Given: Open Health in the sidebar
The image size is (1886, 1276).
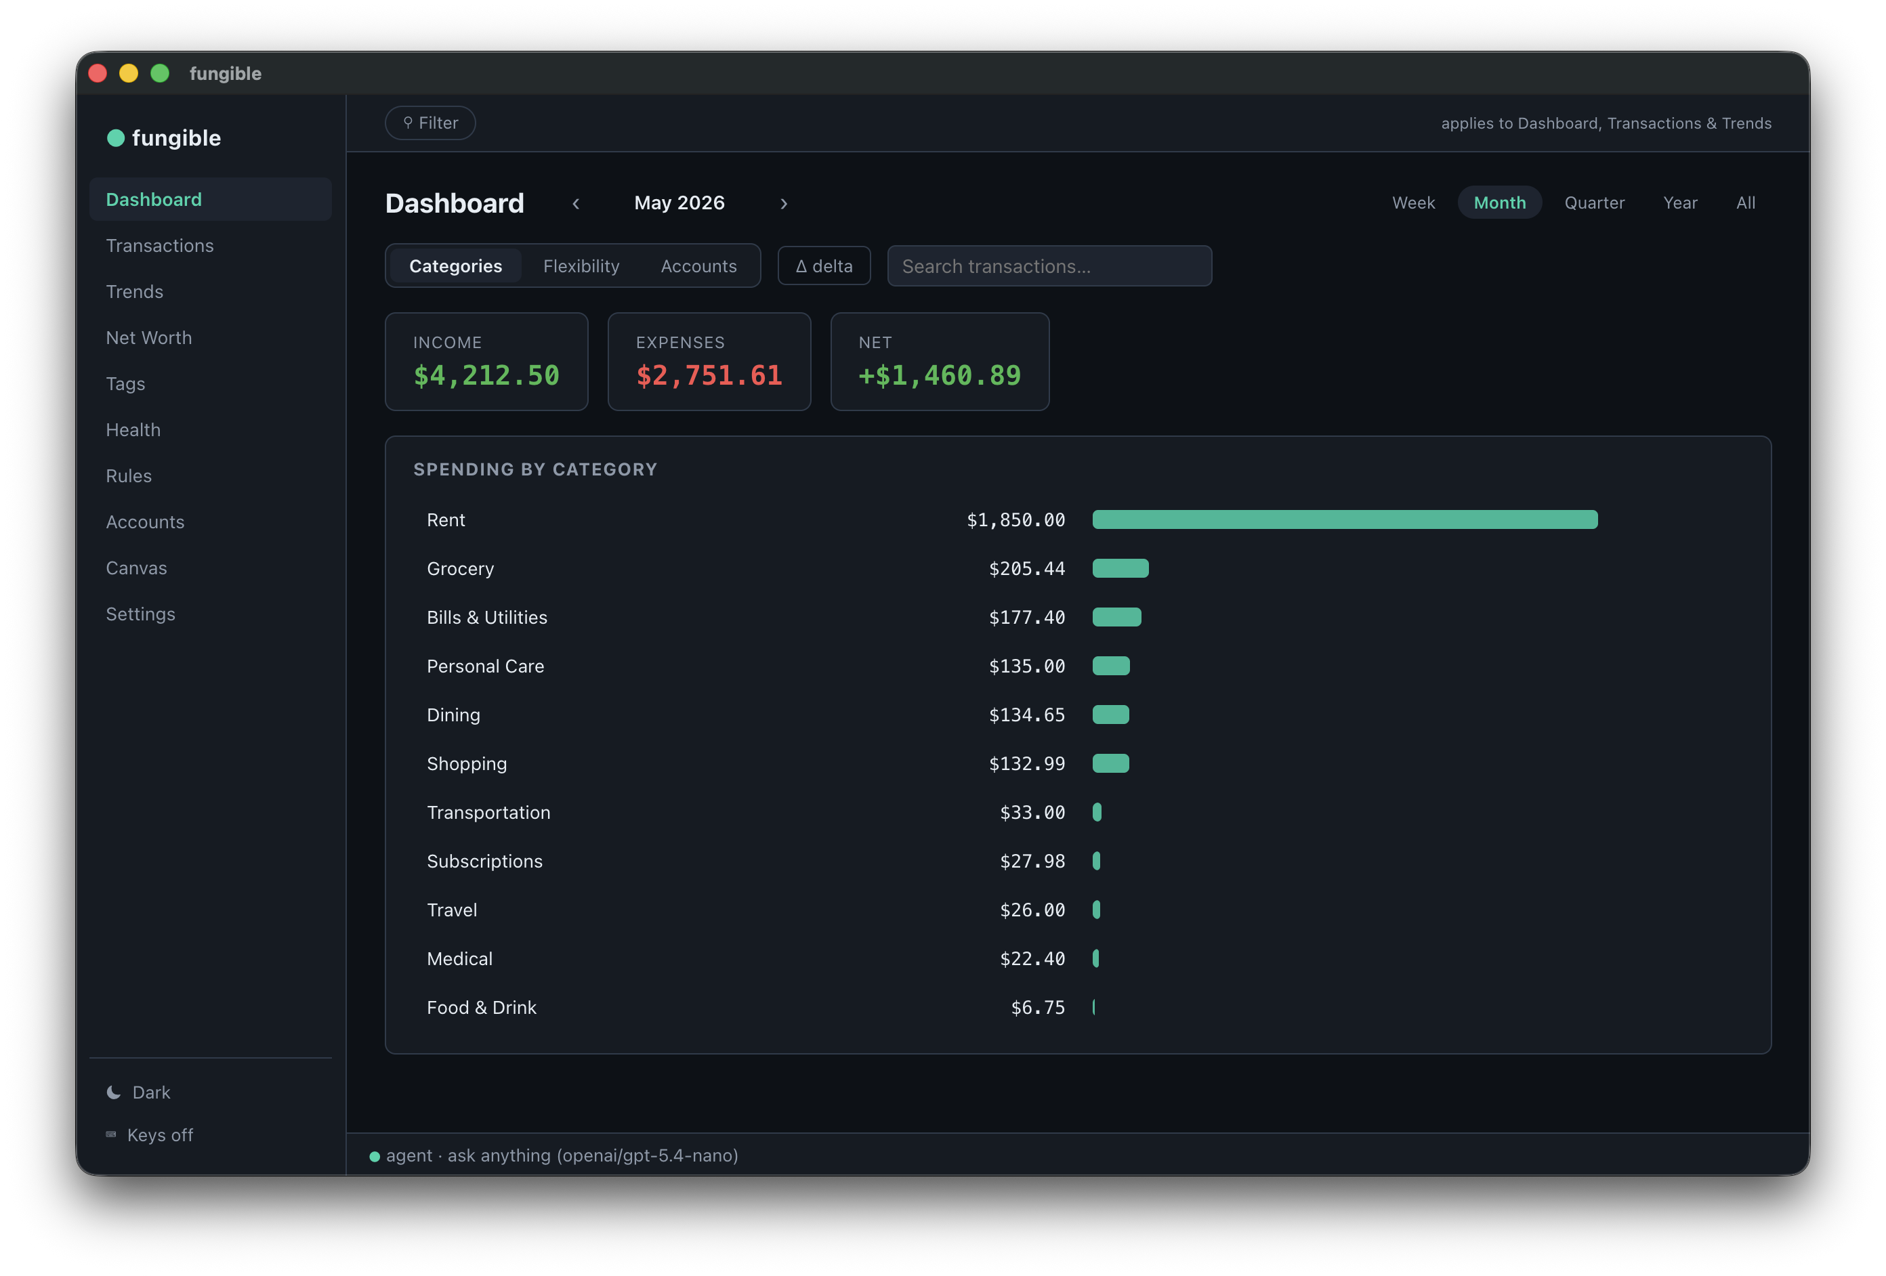Looking at the screenshot, I should (x=210, y=430).
